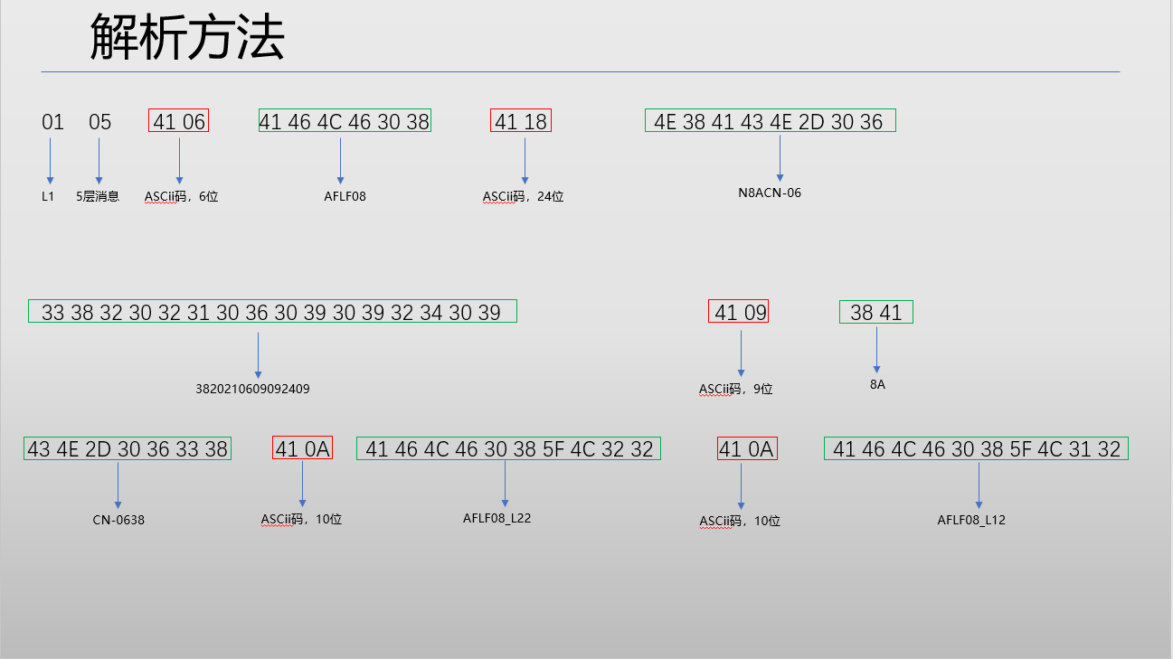The height and width of the screenshot is (659, 1173).
Task: Click the red 41 09 box
Action: point(739,311)
